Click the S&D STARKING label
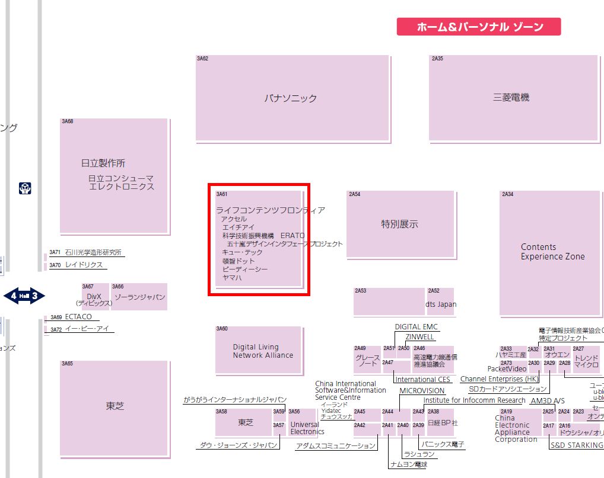604x478 pixels. [x=577, y=445]
